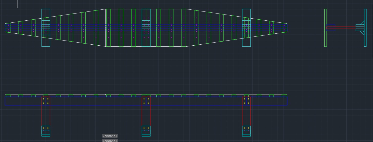Select the right red post in elevation view
Image resolution: width=373 pixels, height=142 pixels.
coord(246,111)
